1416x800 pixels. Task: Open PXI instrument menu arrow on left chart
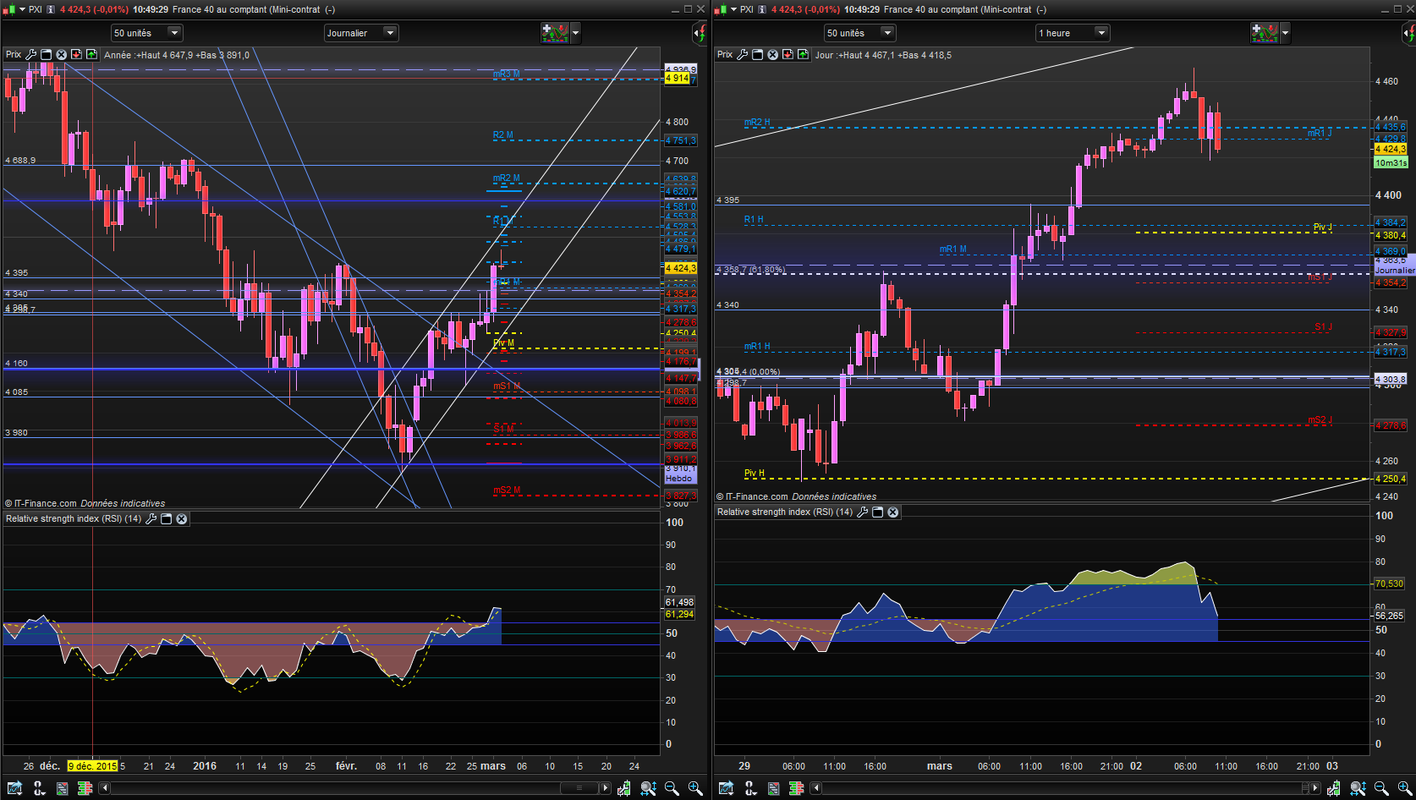point(23,9)
